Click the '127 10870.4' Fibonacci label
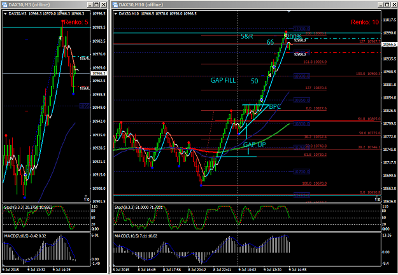Screen dimensions: 398x275 (316, 88)
